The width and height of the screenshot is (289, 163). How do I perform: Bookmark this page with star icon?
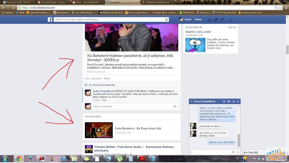pyautogui.click(x=280, y=8)
